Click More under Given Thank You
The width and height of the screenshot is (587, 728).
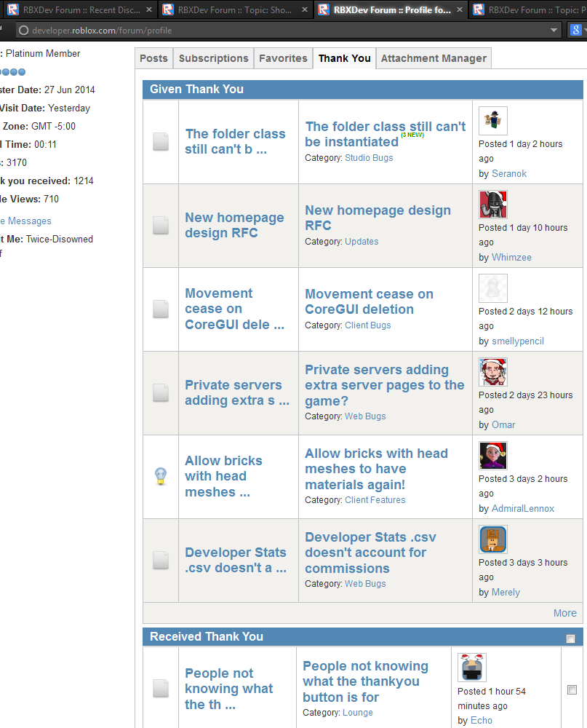[564, 613]
